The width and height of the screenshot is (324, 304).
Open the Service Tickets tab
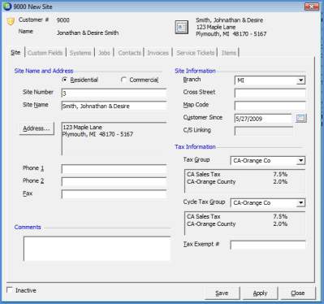click(196, 53)
